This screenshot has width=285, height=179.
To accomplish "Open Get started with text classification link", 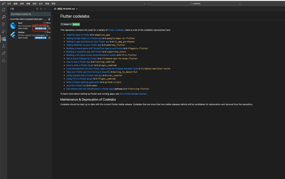I will pos(90,89).
